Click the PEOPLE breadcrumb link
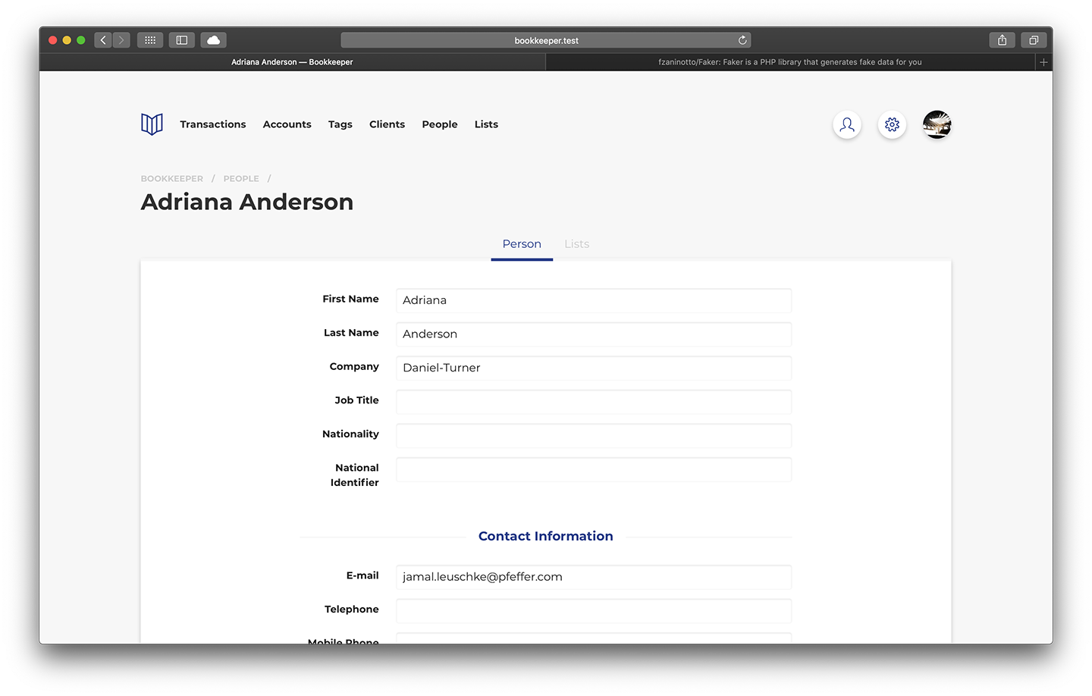Viewport: 1092px width, 696px height. [241, 179]
